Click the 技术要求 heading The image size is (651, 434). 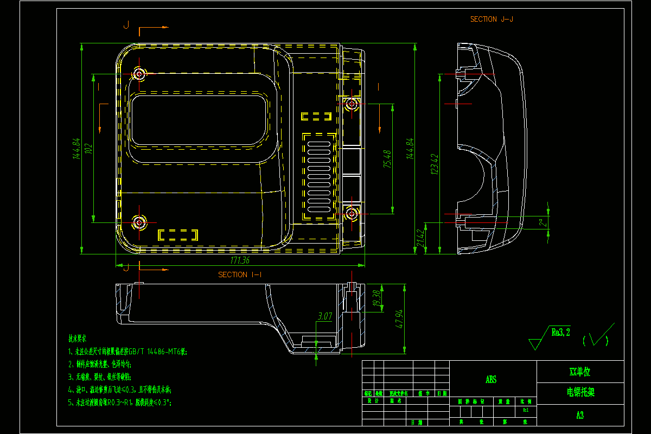click(79, 338)
